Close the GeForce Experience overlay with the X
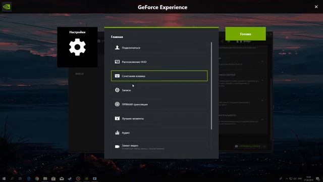The image size is (323, 182). [x=316, y=7]
